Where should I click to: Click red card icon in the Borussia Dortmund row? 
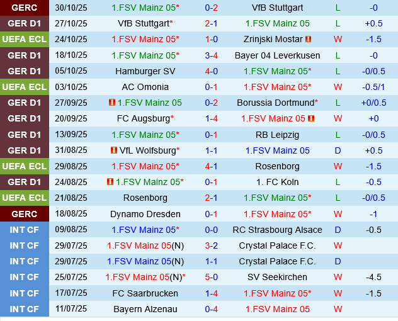(112, 103)
